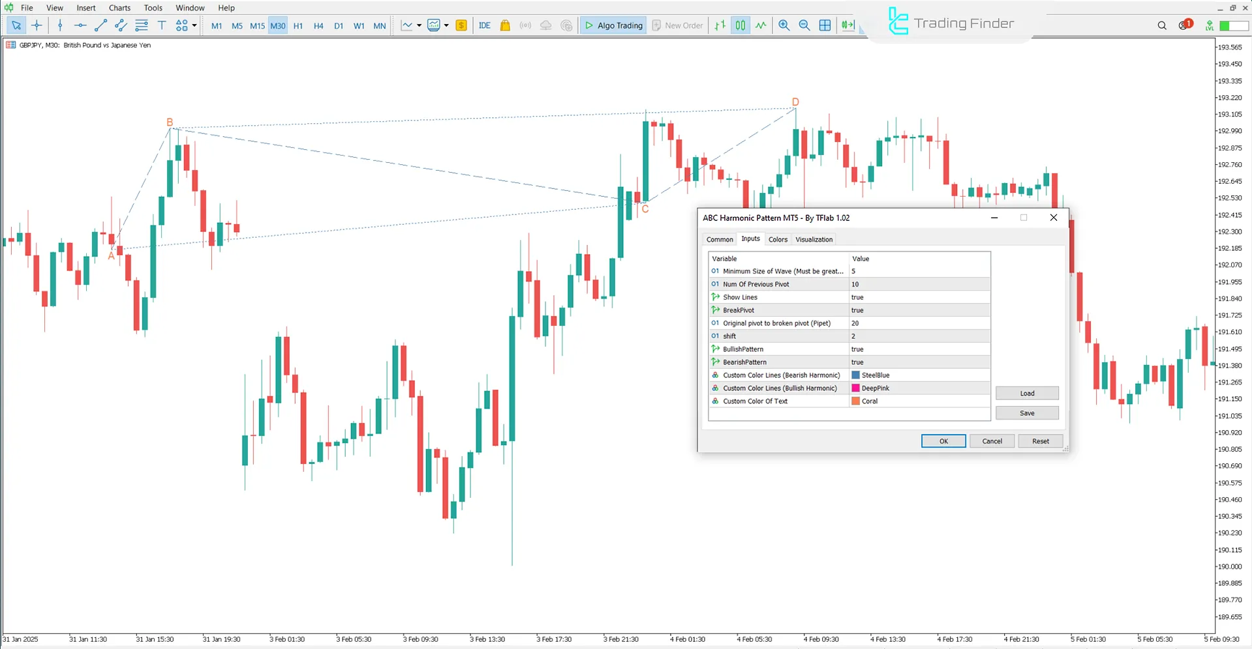The image size is (1252, 649).
Task: Select the vertical line tool
Action: click(60, 25)
